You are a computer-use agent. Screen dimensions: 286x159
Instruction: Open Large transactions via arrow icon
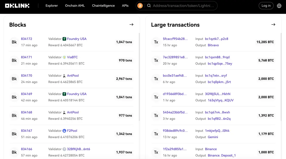point(273,25)
